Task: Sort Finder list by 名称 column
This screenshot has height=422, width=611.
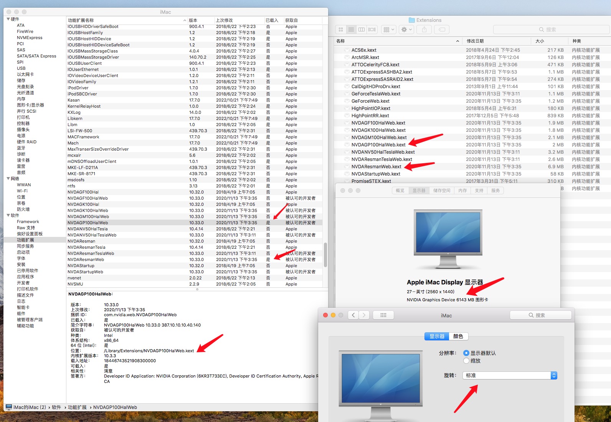Action: point(398,41)
